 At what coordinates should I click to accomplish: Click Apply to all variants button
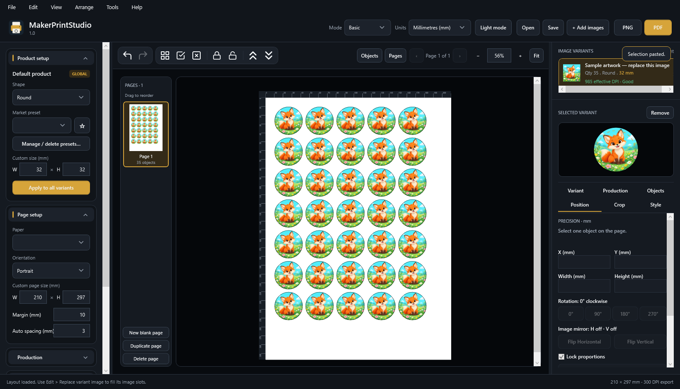[51, 188]
